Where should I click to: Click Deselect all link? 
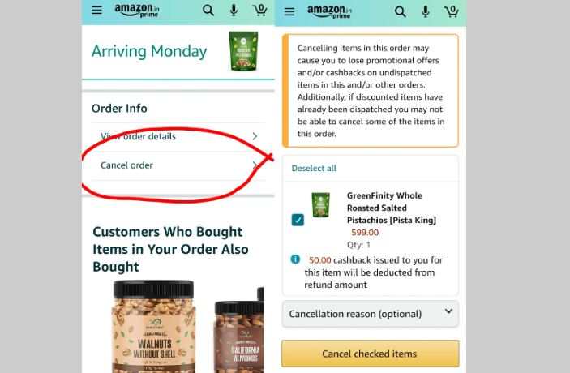[314, 169]
